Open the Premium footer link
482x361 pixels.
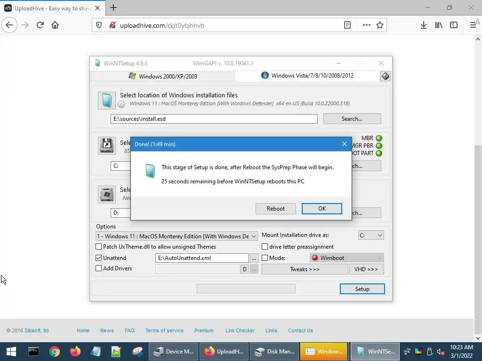204,330
